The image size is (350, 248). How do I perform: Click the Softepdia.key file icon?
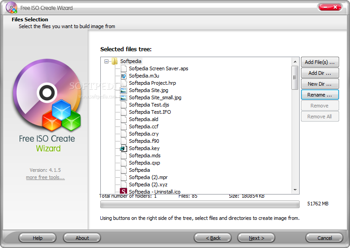[123, 148]
